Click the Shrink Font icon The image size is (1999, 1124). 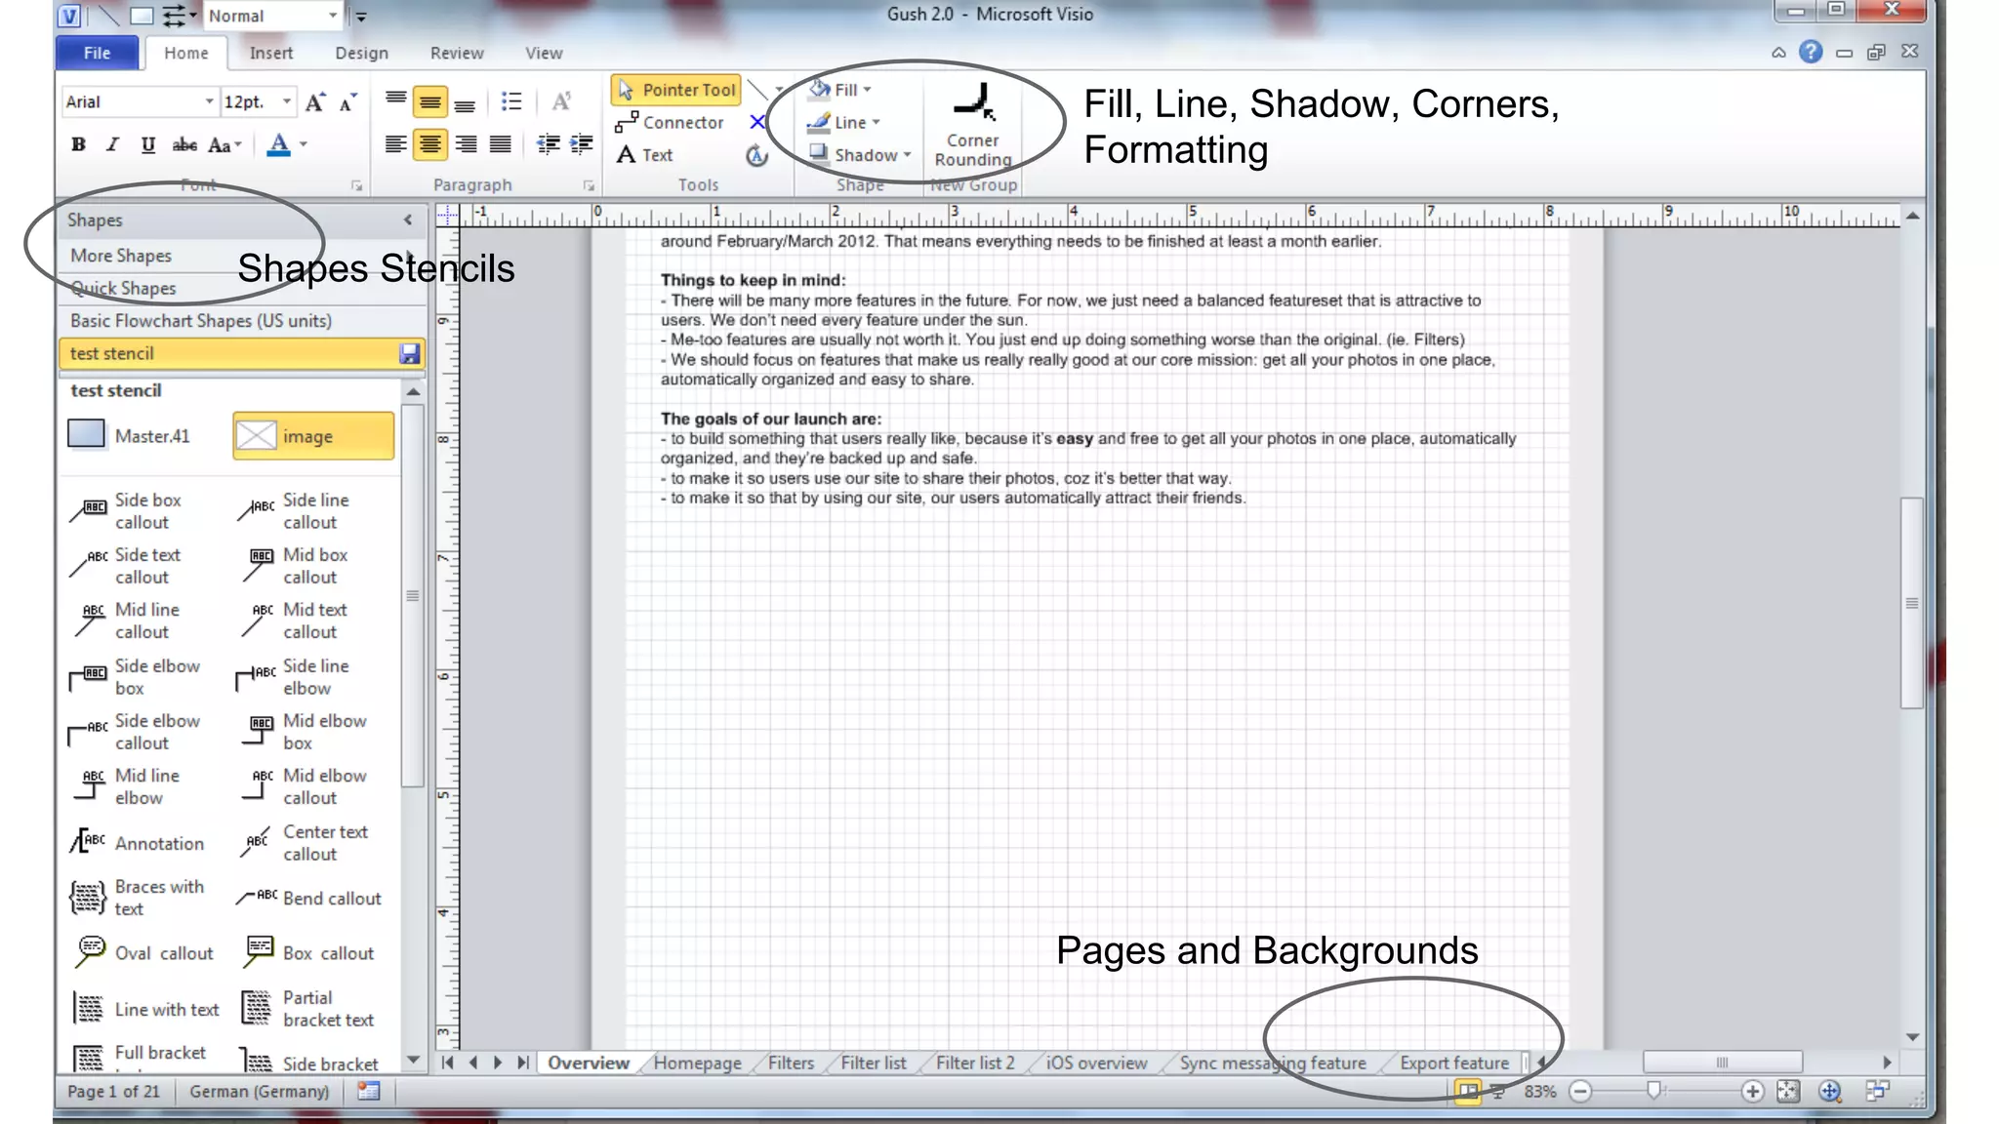pyautogui.click(x=347, y=101)
